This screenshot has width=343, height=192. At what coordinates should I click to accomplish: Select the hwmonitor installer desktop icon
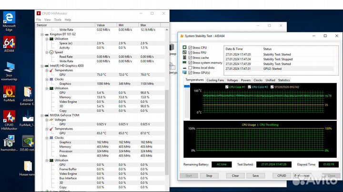tap(9, 142)
